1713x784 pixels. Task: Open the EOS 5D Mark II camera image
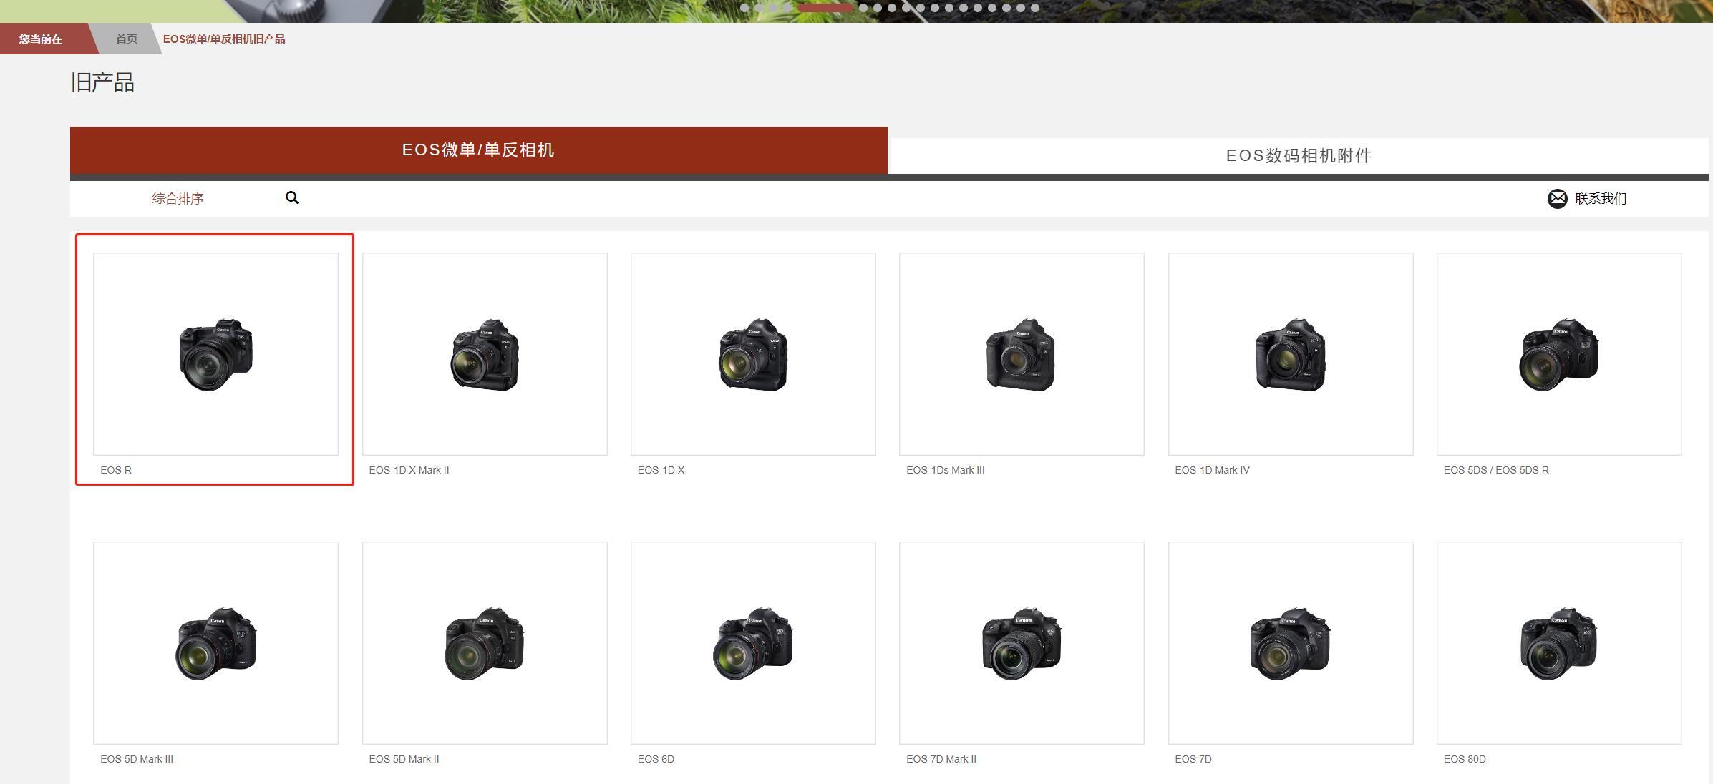485,643
